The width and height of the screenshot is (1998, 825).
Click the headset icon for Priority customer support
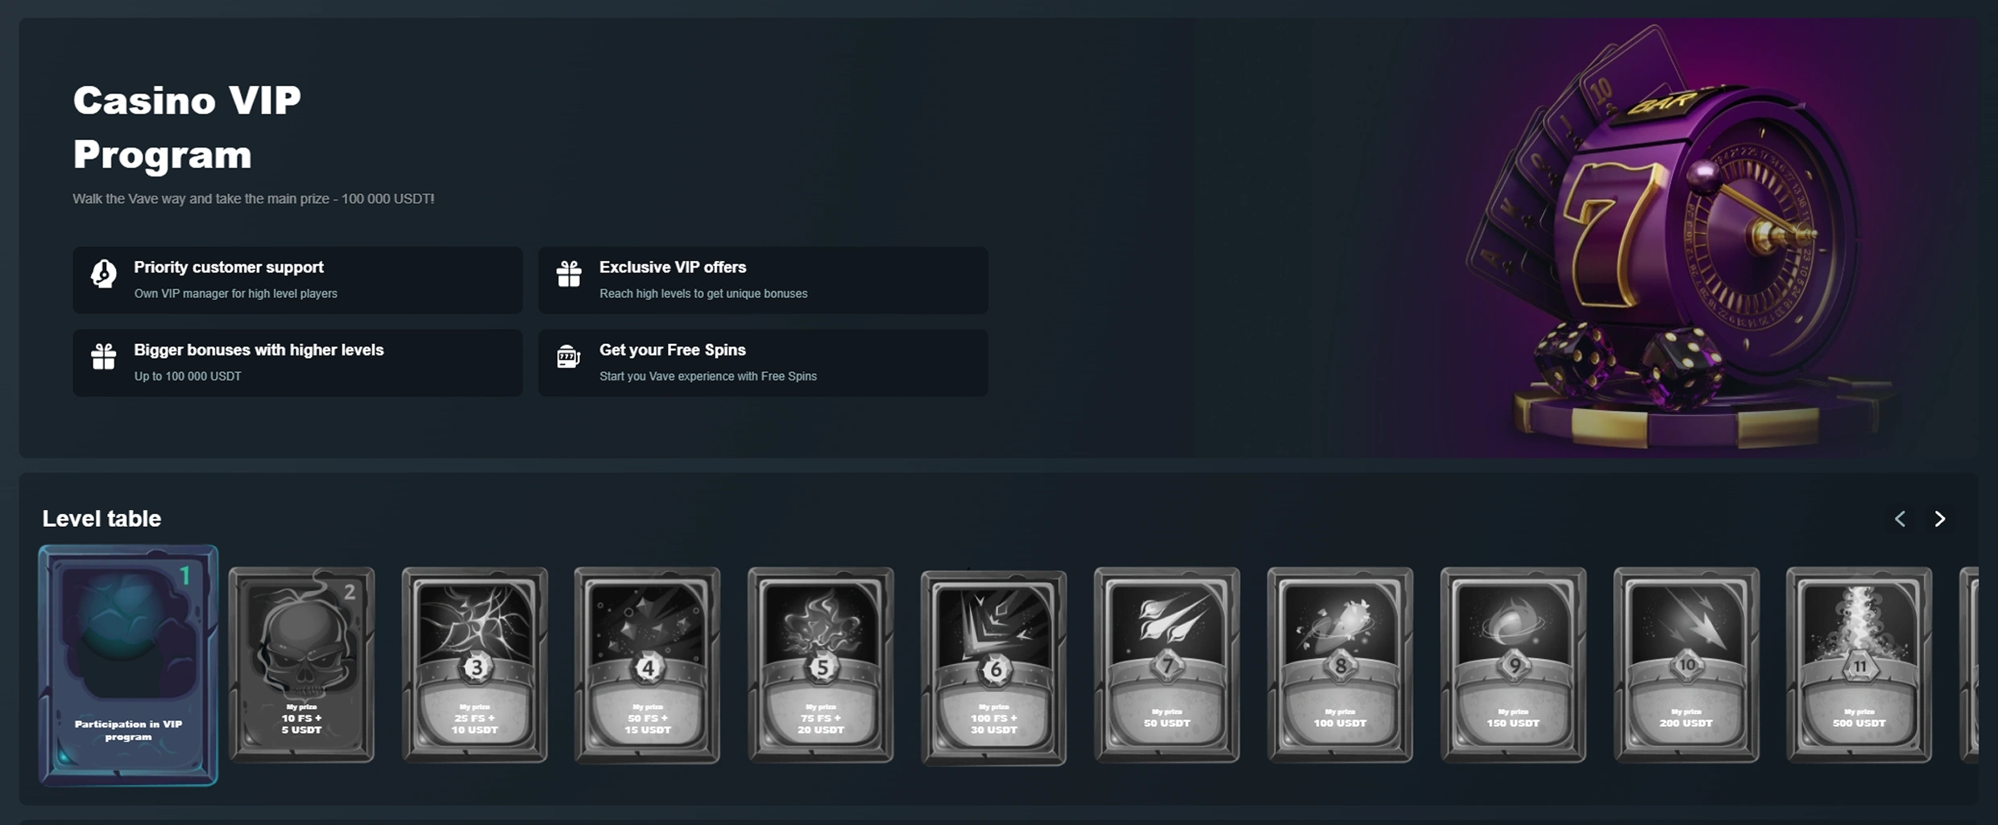pos(103,274)
